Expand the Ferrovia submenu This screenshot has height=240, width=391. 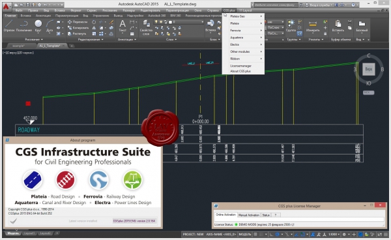click(x=243, y=31)
